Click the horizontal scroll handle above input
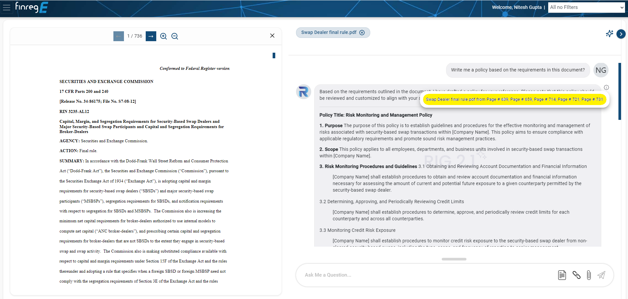Screen dimensions: 628x299 coord(454,259)
